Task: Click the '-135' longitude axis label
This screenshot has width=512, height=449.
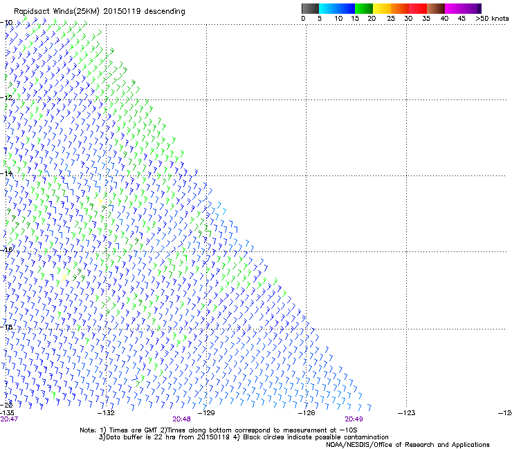Action: pos(7,413)
